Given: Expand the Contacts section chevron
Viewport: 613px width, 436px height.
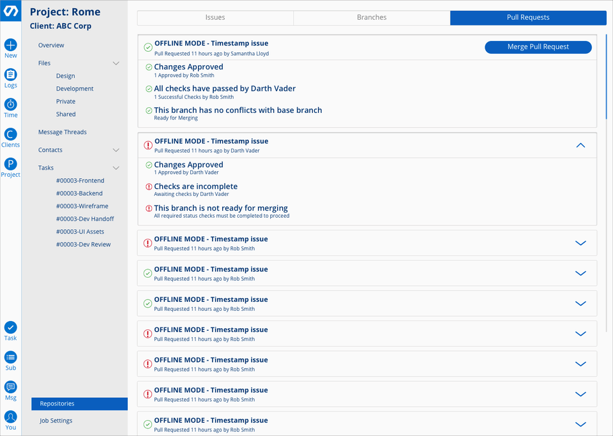Looking at the screenshot, I should (116, 150).
